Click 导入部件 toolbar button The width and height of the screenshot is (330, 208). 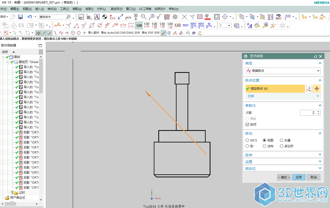coord(94,33)
